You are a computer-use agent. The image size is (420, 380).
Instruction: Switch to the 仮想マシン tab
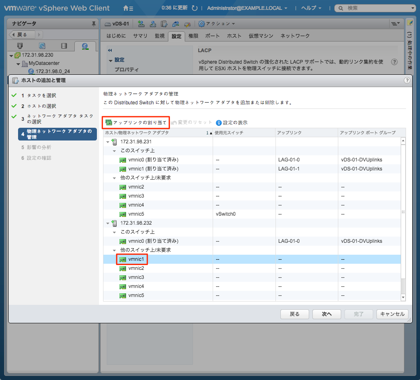[x=261, y=36]
